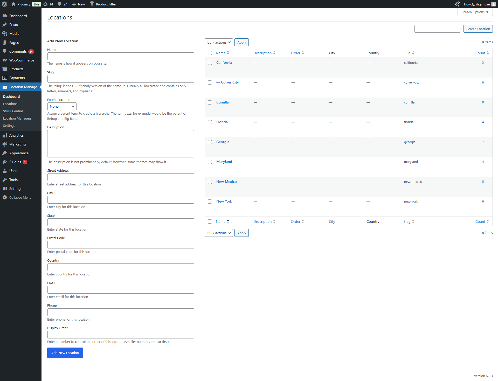Open the WordPress logo menu

pos(4,4)
